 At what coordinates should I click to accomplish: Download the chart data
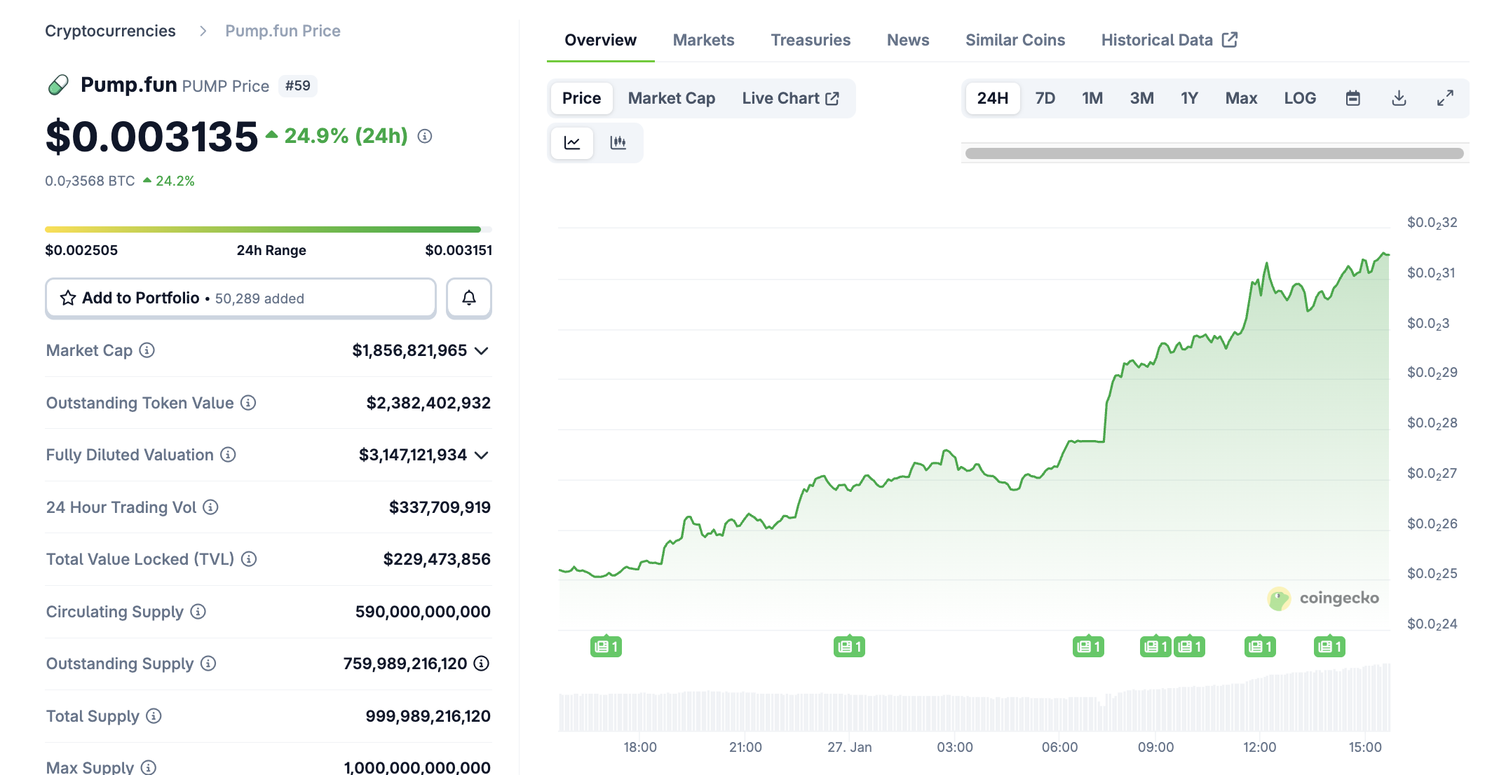(1398, 98)
